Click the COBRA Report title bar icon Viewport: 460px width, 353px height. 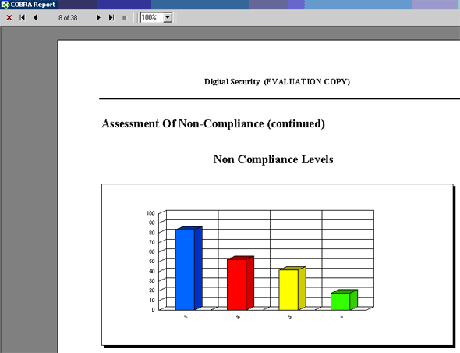click(5, 5)
